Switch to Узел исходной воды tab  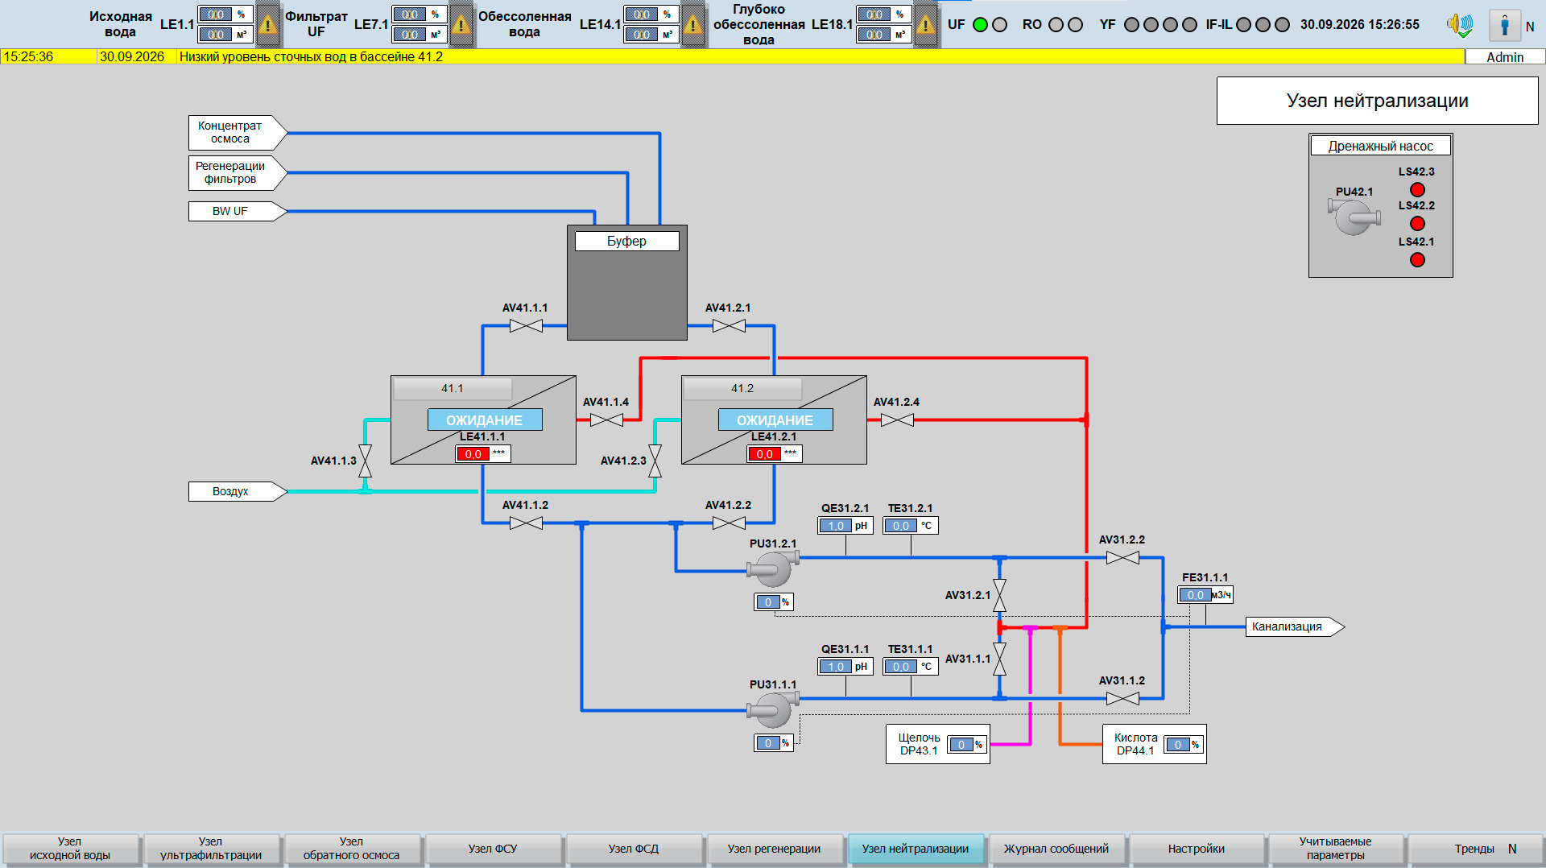pos(70,849)
